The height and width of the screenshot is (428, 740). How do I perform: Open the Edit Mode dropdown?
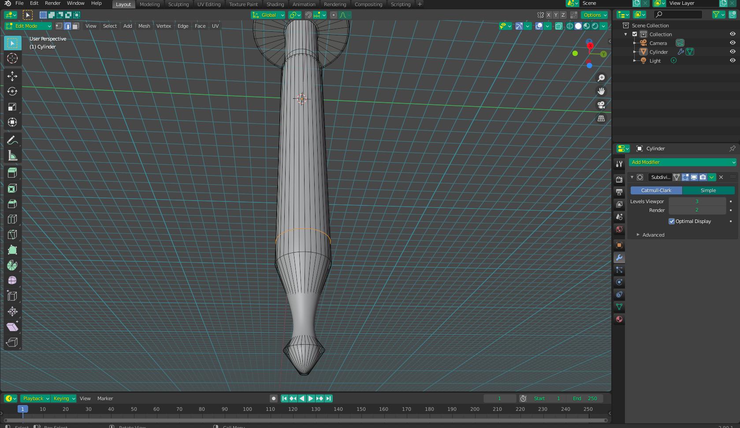[28, 26]
